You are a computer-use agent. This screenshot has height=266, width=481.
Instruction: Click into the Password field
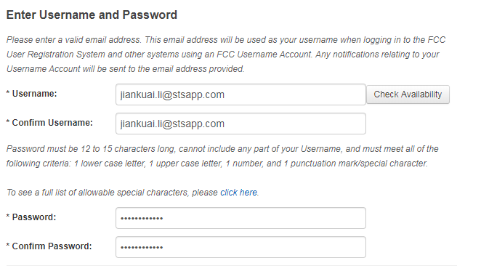click(240, 218)
